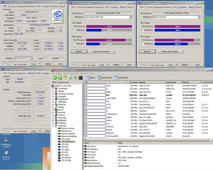
Task: Open Tools dropdown arrow in CPU-Z CPU window
Action: (39, 64)
